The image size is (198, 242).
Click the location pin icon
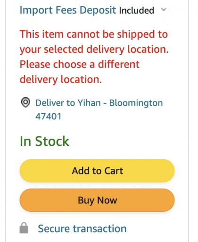(25, 102)
